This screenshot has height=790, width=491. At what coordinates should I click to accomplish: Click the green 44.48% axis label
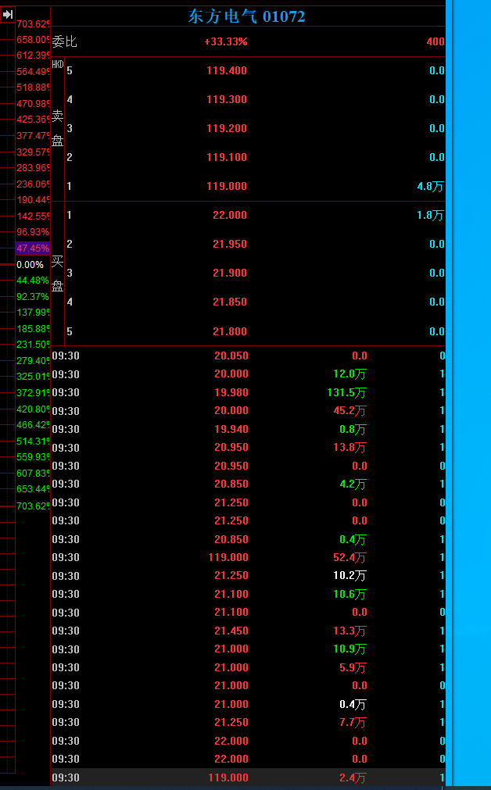(x=34, y=280)
